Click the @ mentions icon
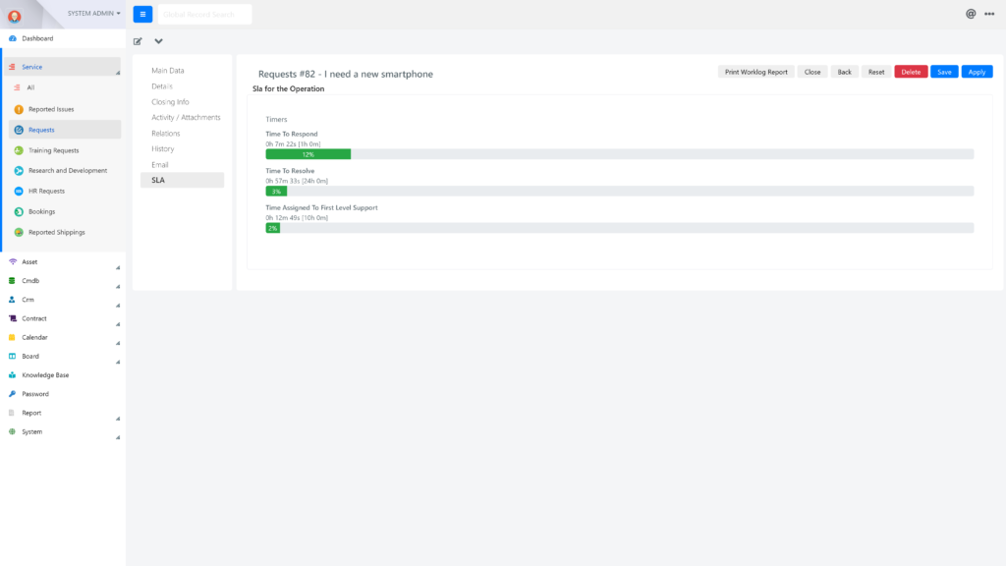 (x=971, y=14)
